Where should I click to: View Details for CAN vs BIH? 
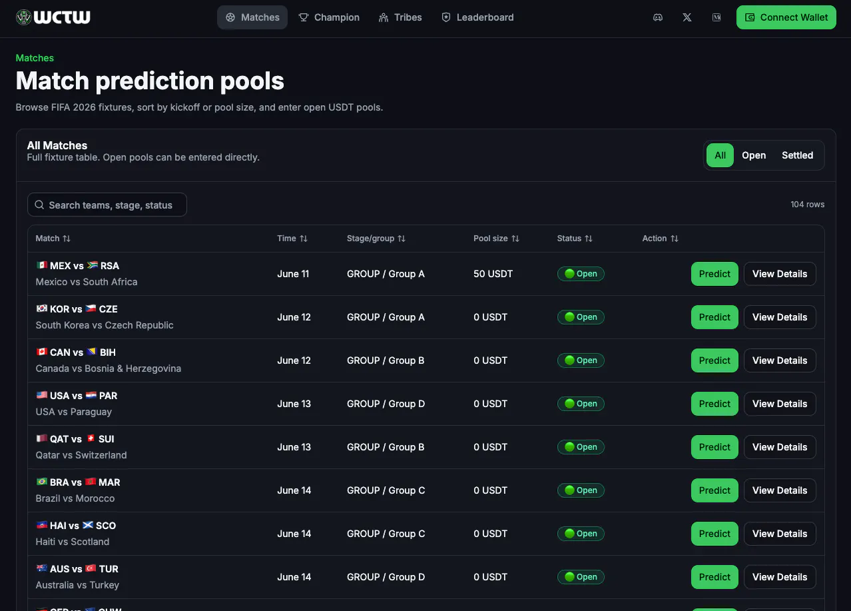780,360
